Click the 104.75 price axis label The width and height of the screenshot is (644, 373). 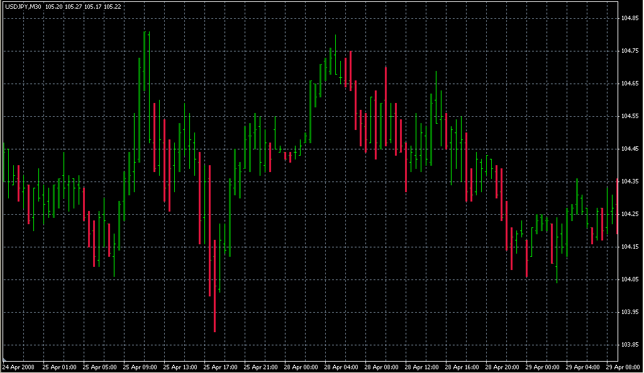point(630,51)
